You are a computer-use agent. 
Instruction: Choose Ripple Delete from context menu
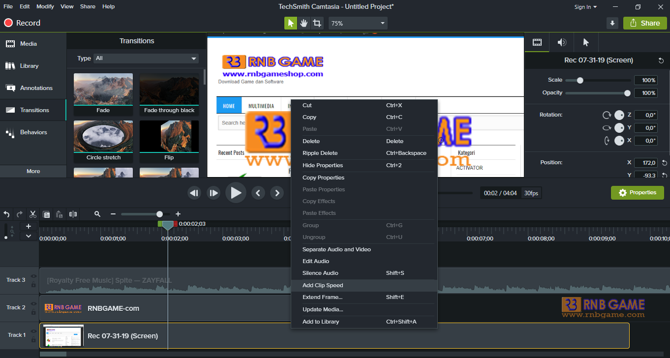click(364, 153)
